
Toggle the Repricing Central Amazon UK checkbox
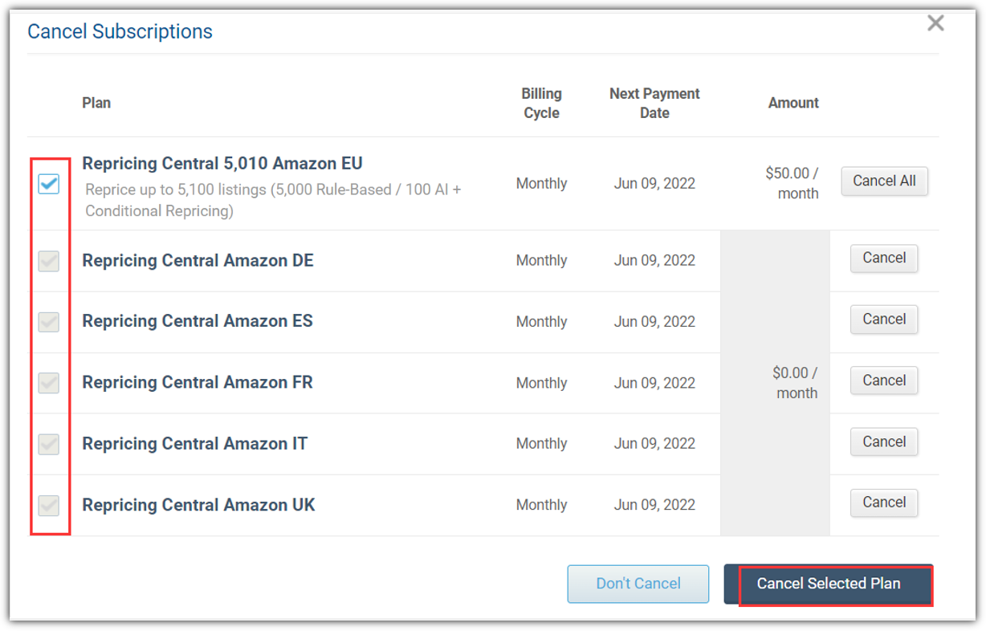click(x=49, y=505)
